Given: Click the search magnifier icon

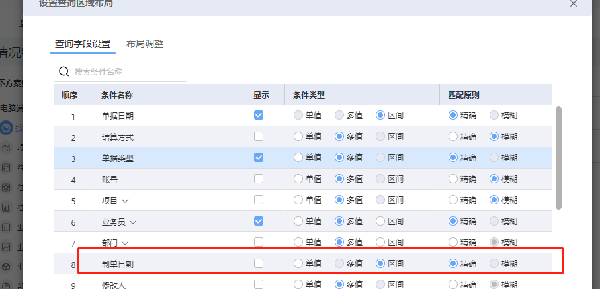Looking at the screenshot, I should click(64, 71).
